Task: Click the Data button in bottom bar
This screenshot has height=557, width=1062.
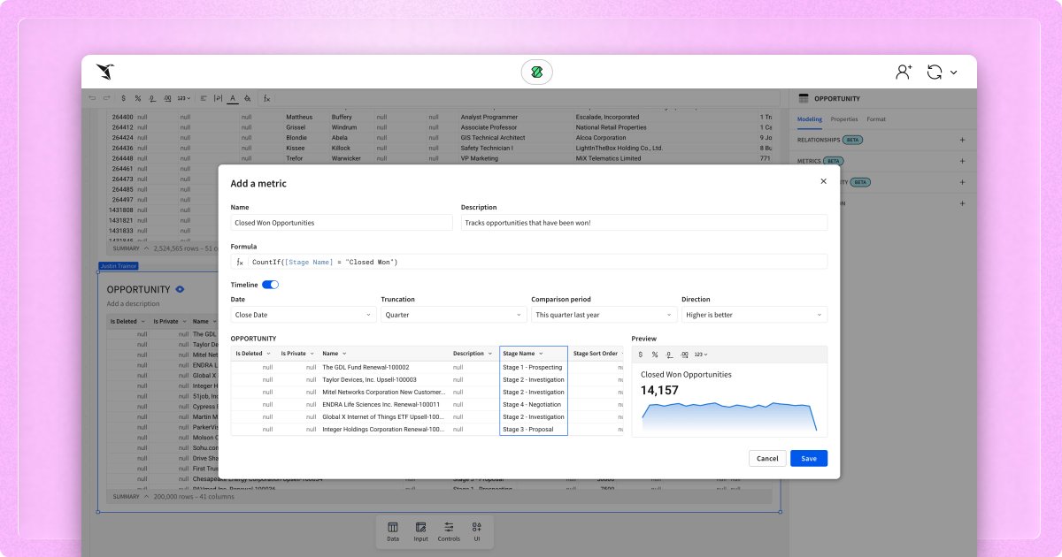Action: (393, 531)
